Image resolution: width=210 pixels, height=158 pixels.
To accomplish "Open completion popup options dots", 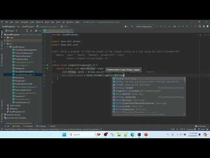I will pyautogui.click(x=184, y=114).
